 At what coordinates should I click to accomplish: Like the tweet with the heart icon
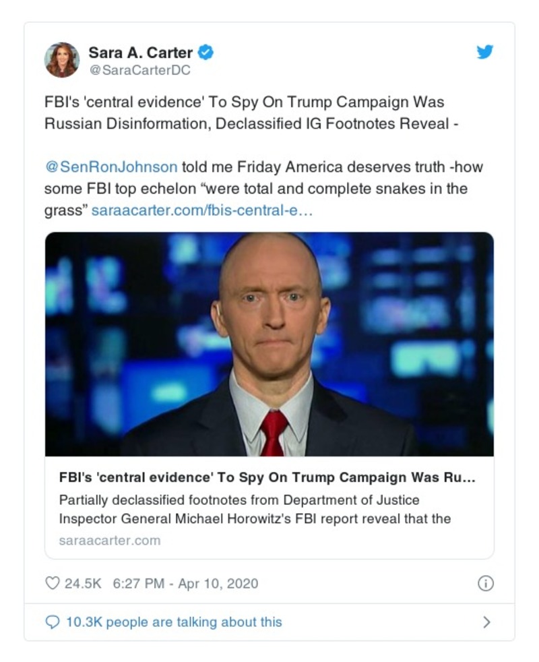[52, 583]
